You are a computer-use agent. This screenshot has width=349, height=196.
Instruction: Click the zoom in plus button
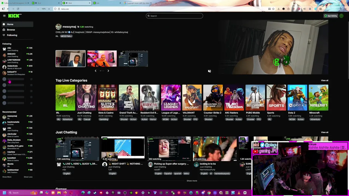pos(49,9)
